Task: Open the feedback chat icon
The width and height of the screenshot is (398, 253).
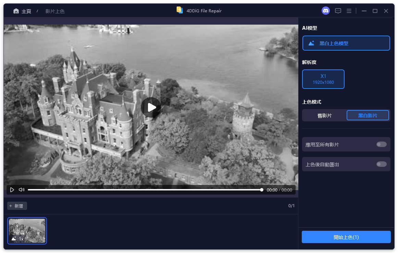Action: 338,11
